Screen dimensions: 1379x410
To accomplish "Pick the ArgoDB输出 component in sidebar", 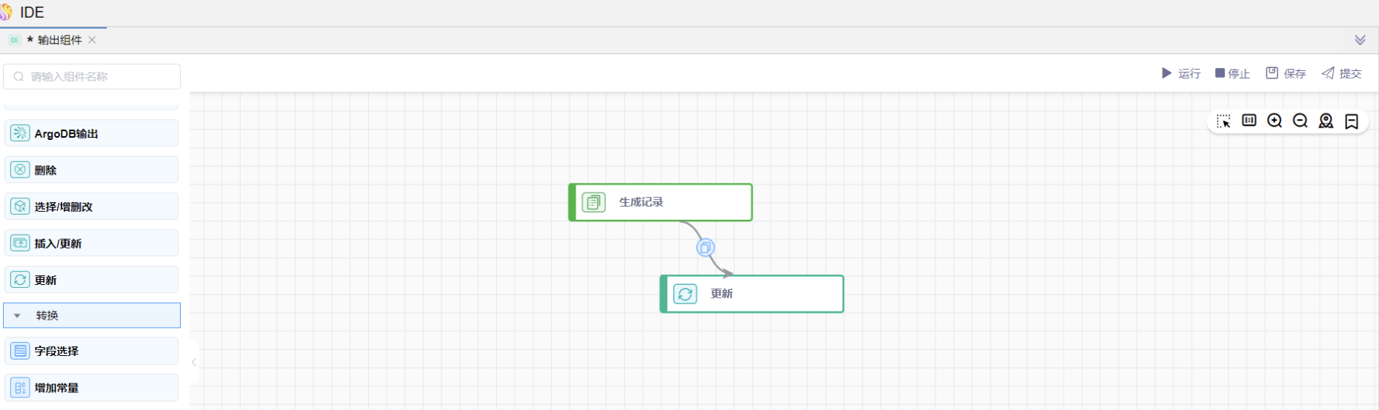I will (x=91, y=133).
